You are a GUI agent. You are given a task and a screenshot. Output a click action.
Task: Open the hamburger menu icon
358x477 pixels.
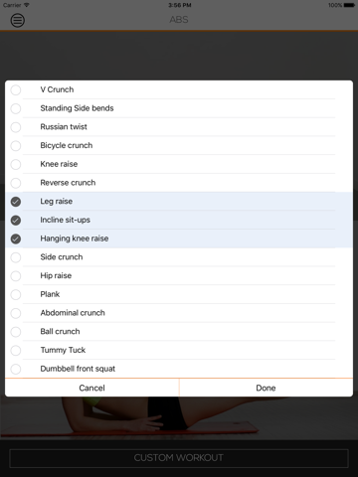click(18, 20)
